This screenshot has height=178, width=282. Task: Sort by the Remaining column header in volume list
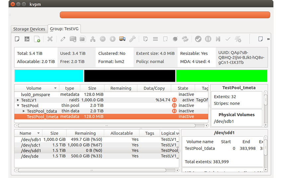pyautogui.click(x=121, y=88)
